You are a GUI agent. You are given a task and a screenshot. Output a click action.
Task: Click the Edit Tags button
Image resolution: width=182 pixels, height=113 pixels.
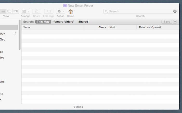pos(49,11)
